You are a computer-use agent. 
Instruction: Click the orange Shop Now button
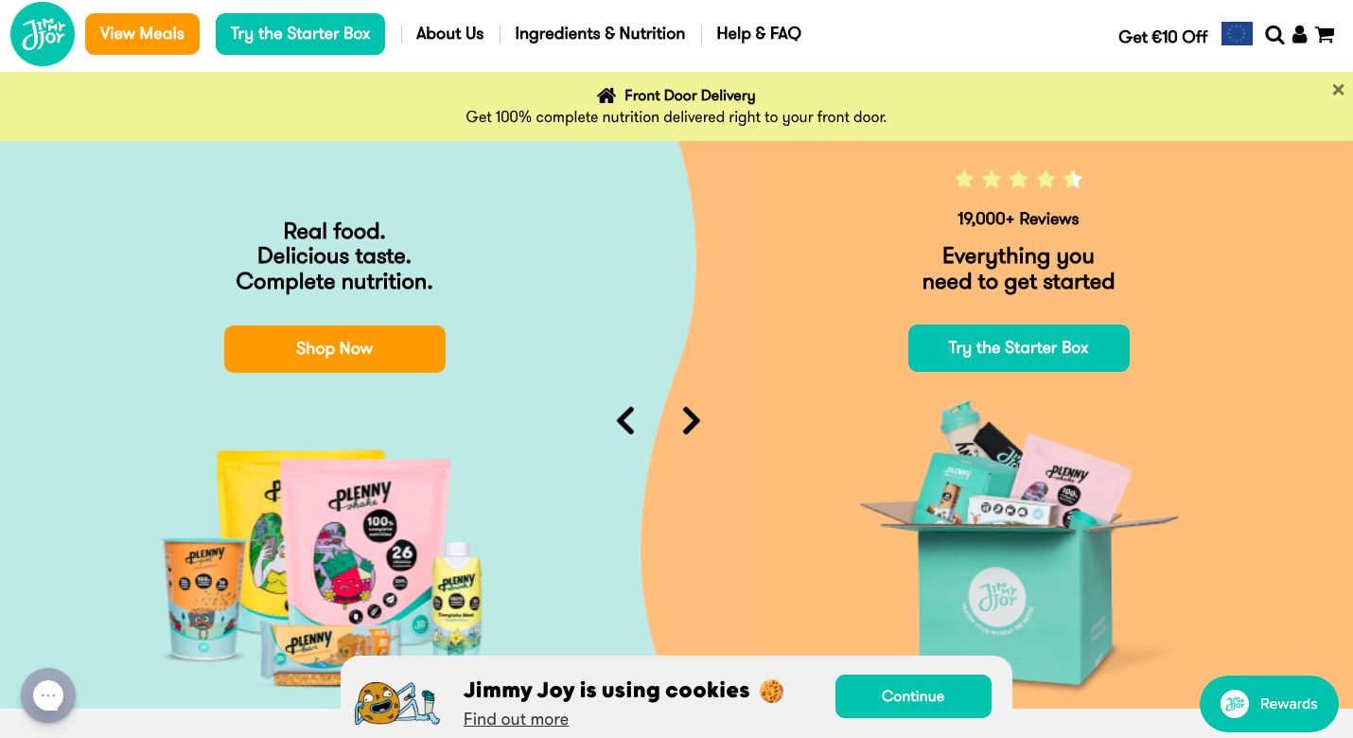click(x=335, y=349)
